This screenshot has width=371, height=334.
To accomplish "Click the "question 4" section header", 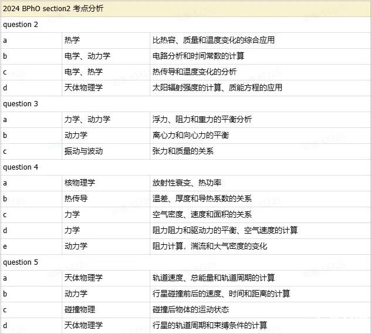I will 185,167.
